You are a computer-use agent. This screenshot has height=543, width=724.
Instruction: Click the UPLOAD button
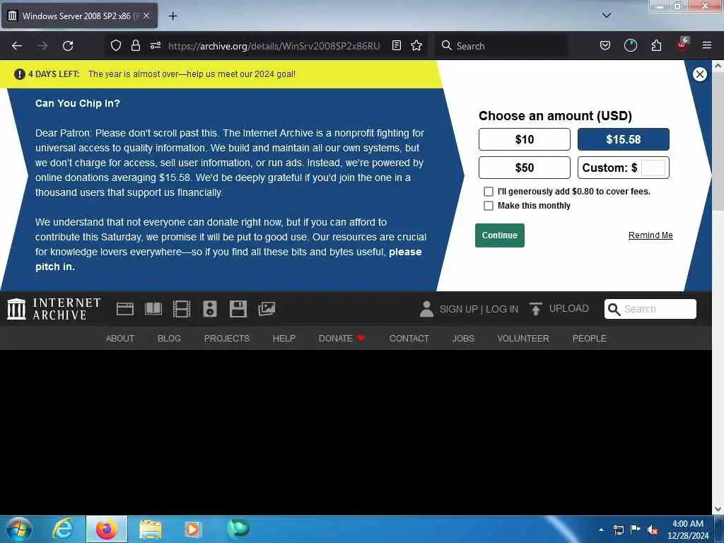[x=559, y=308]
